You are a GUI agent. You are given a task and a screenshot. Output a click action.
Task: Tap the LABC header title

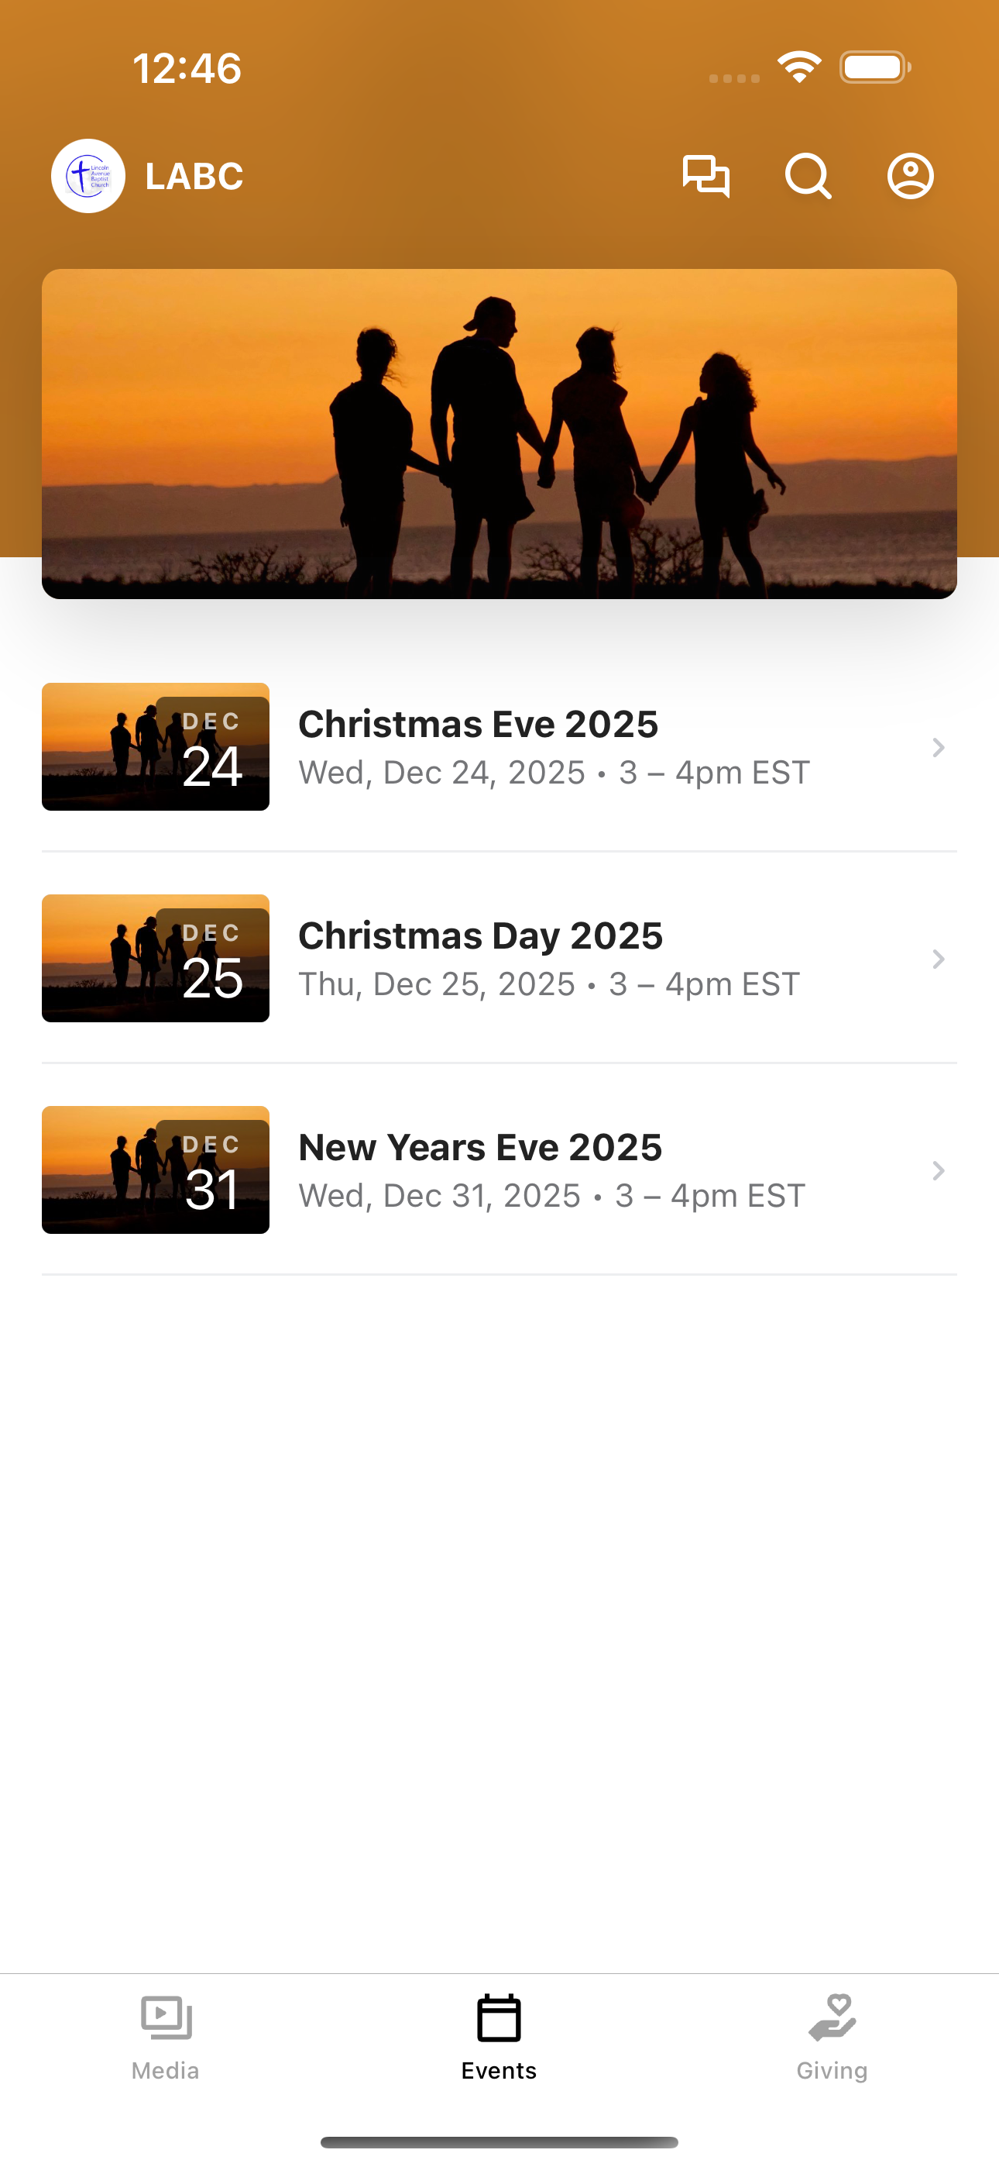point(194,177)
